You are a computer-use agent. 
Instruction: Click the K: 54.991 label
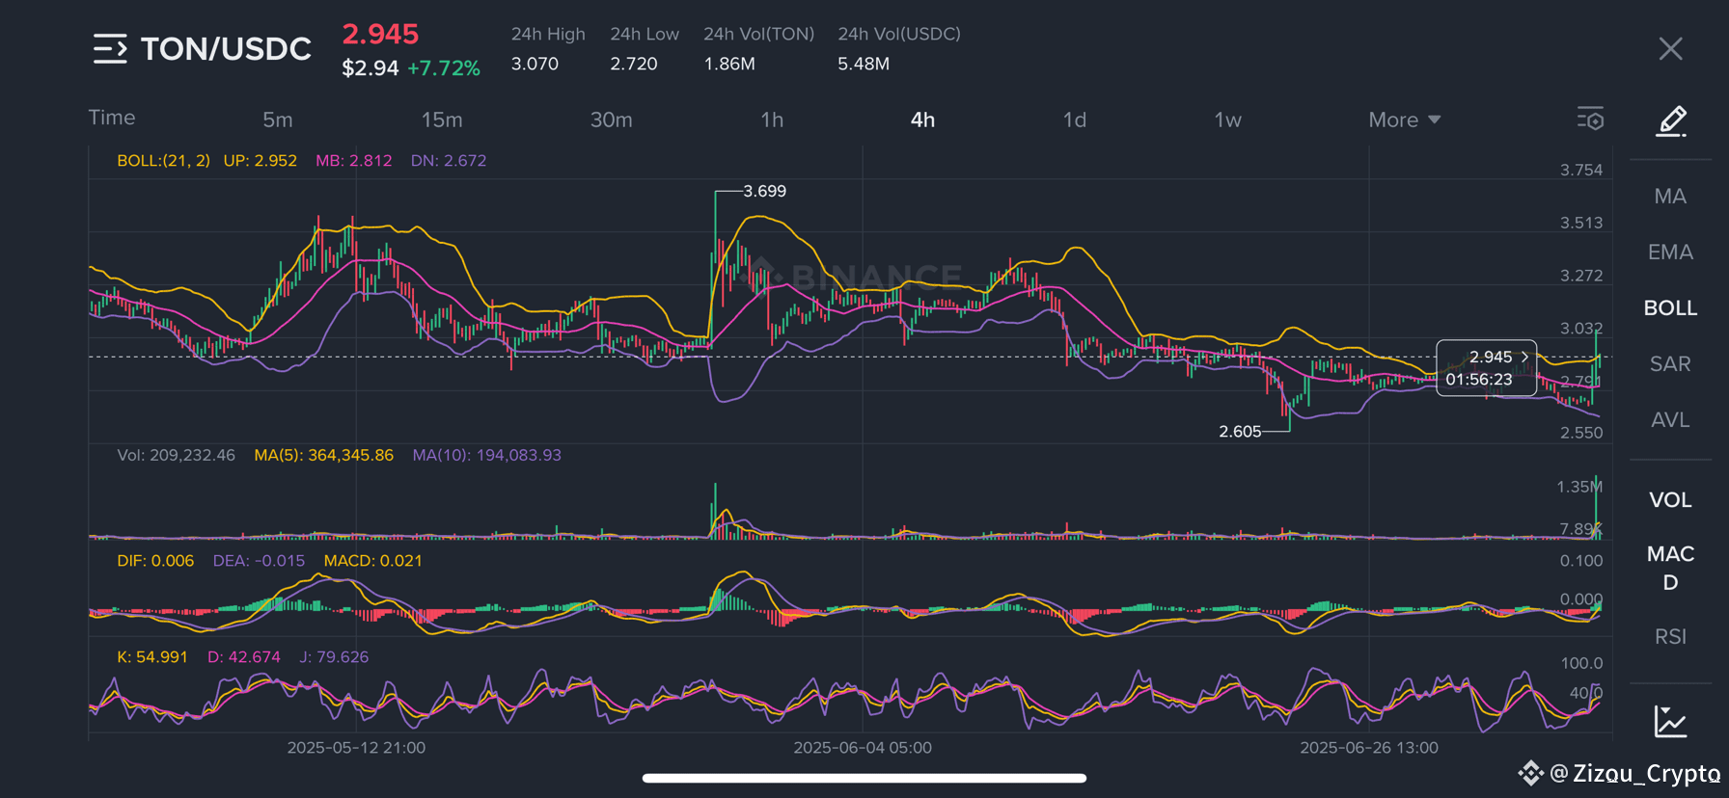[152, 657]
